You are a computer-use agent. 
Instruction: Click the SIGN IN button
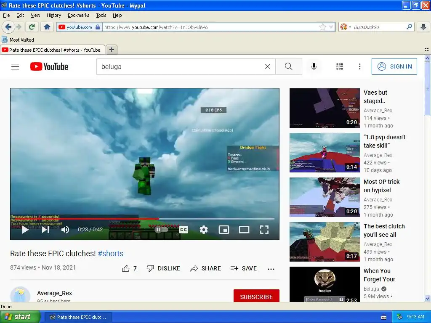394,66
